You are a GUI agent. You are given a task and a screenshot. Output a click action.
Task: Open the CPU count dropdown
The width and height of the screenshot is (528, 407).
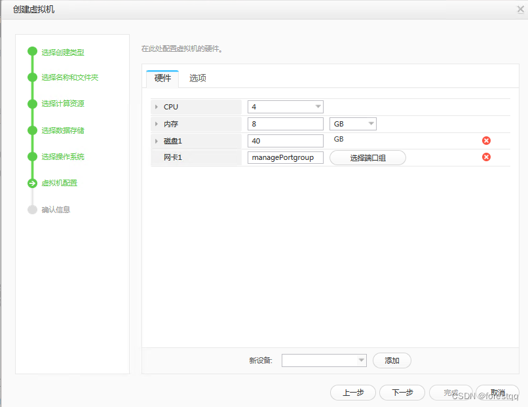pyautogui.click(x=285, y=107)
